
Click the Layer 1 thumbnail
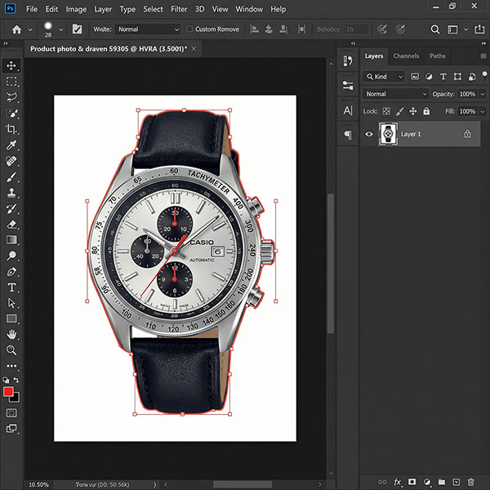tap(388, 134)
